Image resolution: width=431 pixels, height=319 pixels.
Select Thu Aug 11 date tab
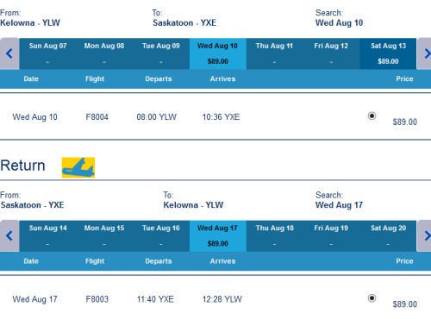pos(274,53)
